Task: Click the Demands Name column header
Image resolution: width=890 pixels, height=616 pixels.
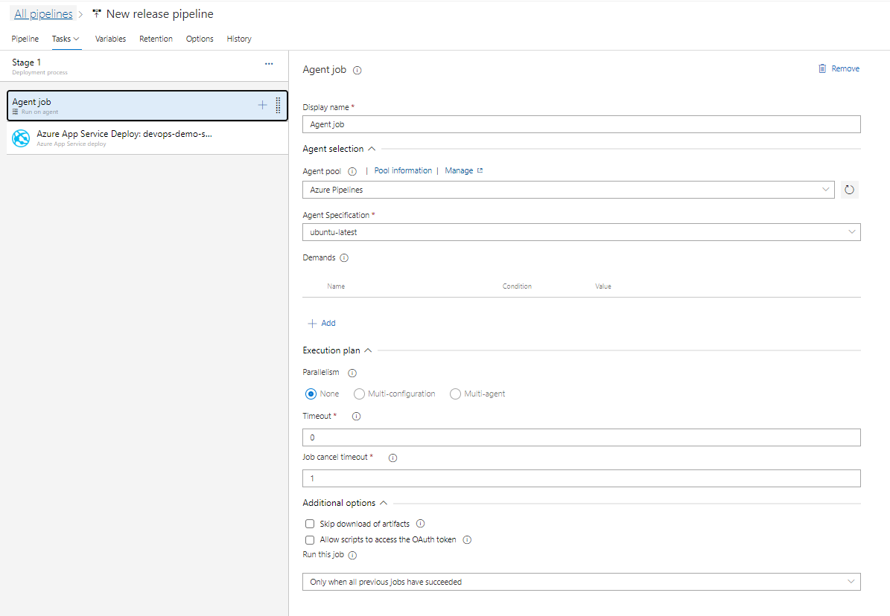Action: [x=336, y=286]
